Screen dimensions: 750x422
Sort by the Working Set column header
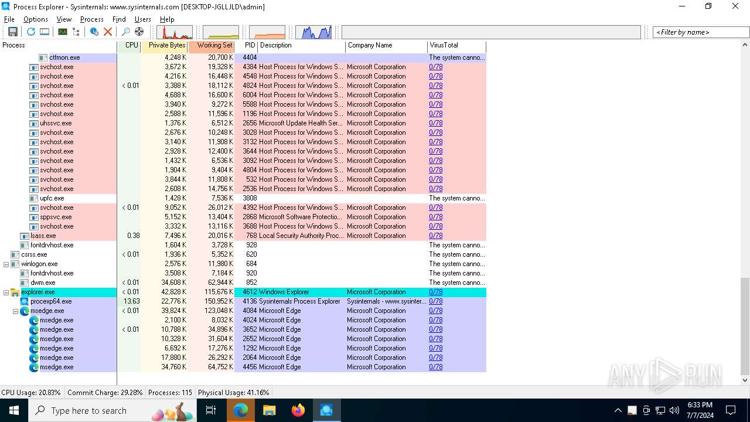[212, 46]
